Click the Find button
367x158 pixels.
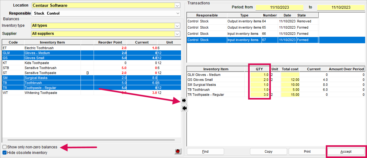point(205,151)
